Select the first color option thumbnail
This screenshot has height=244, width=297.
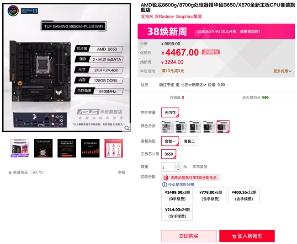tap(167, 126)
